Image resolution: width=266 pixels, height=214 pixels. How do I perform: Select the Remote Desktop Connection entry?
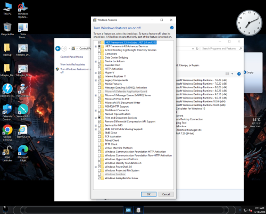[x=189, y=119]
